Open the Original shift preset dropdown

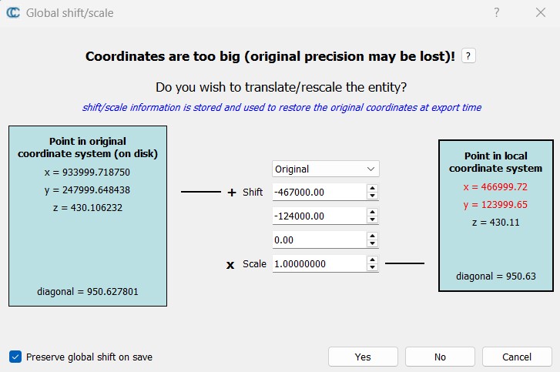pyautogui.click(x=325, y=169)
